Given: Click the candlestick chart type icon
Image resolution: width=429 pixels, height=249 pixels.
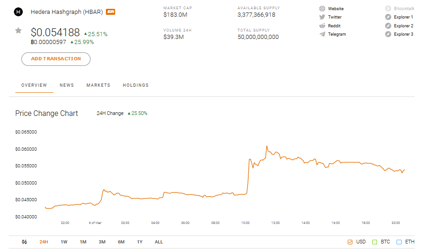Looking at the screenshot, I should pyautogui.click(x=24, y=242).
